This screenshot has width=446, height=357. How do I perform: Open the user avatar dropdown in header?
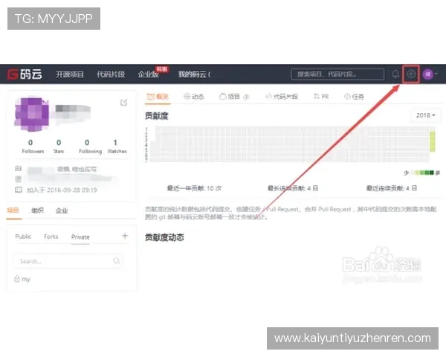[430, 74]
